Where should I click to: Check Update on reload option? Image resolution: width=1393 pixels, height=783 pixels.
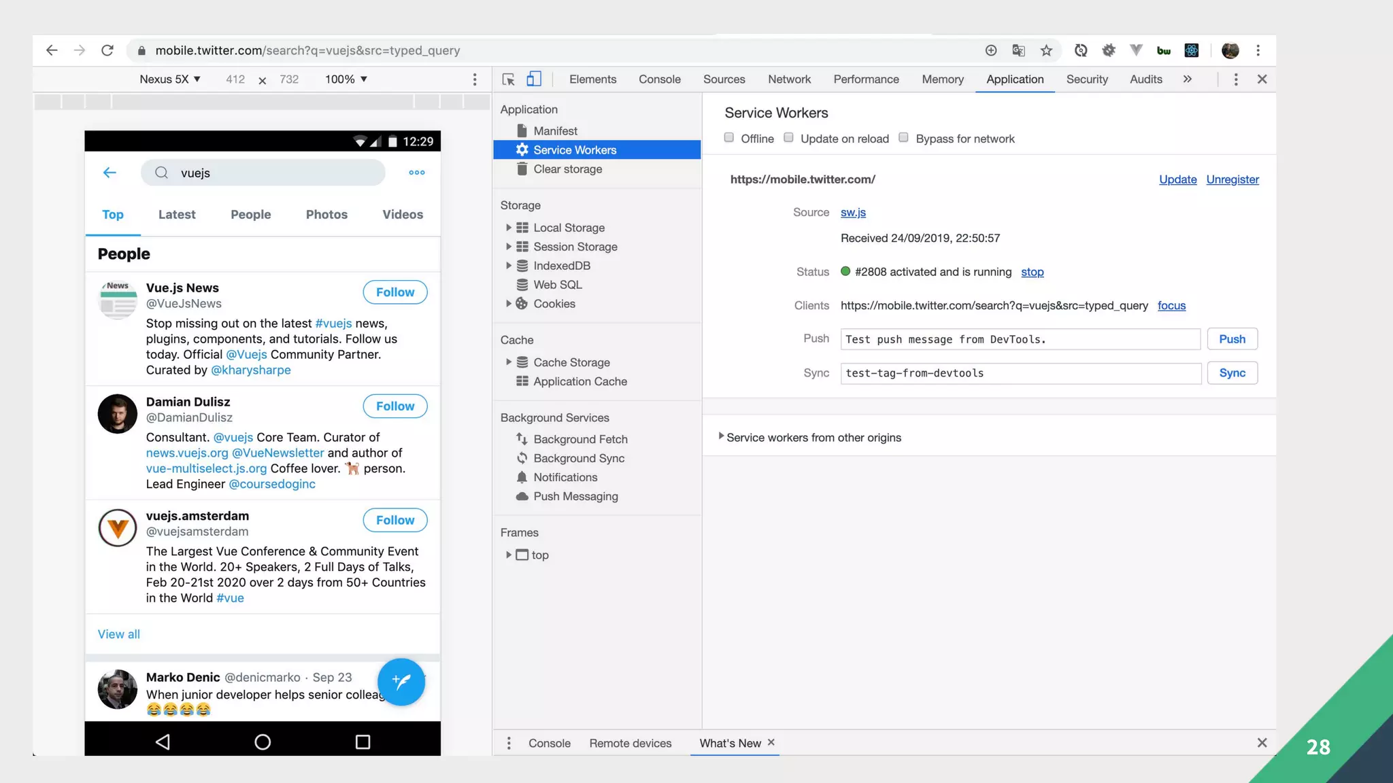[789, 138]
